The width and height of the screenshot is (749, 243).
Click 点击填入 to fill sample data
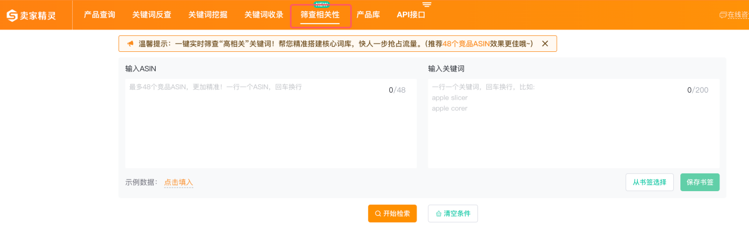[x=179, y=182]
